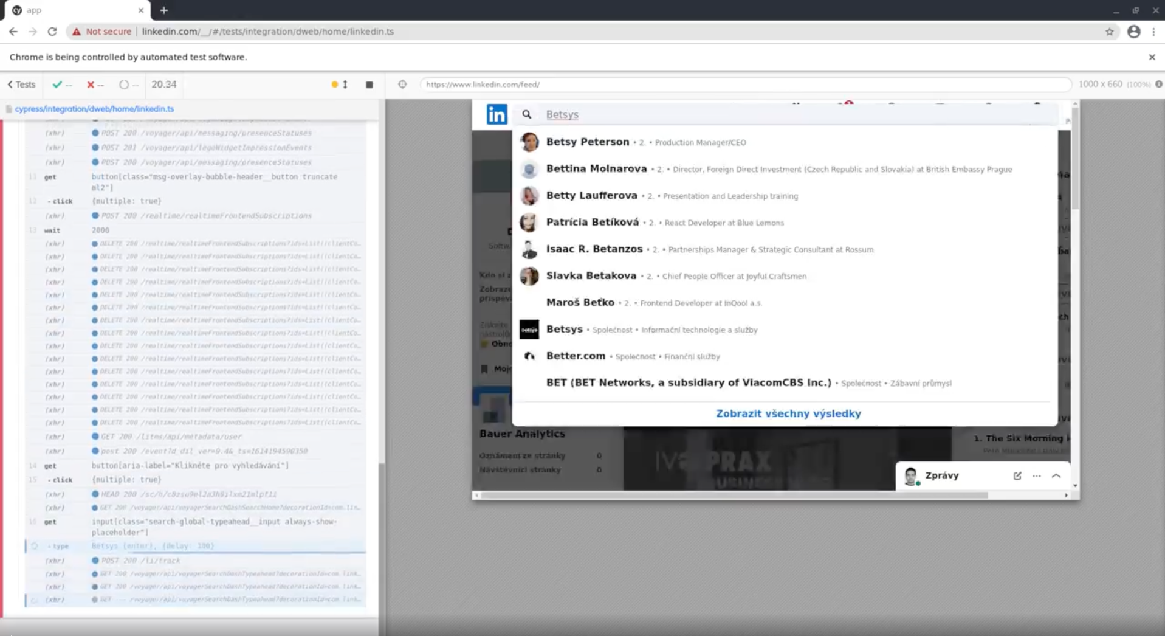
Task: Show viewport size info next to 1000 x 660
Action: (x=1158, y=85)
